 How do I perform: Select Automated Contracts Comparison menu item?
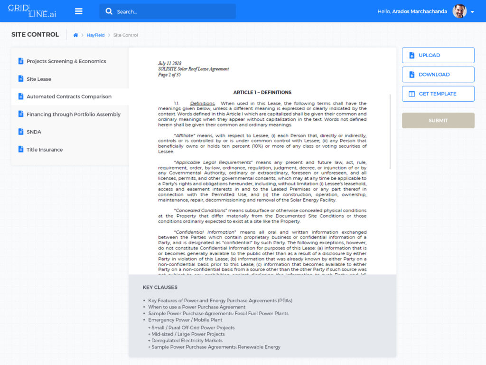[x=69, y=96]
